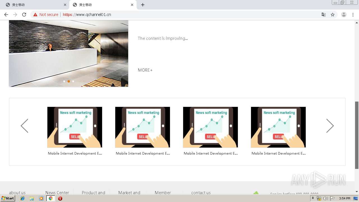Open the contact us footer link

201,193
